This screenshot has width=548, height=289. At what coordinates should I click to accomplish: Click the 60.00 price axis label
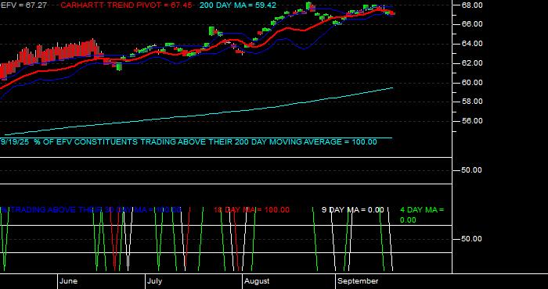(x=473, y=83)
